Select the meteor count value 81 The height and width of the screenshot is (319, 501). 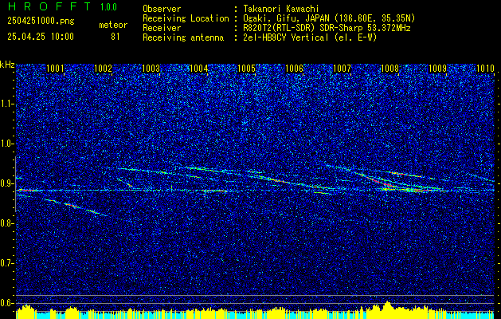tap(115, 37)
